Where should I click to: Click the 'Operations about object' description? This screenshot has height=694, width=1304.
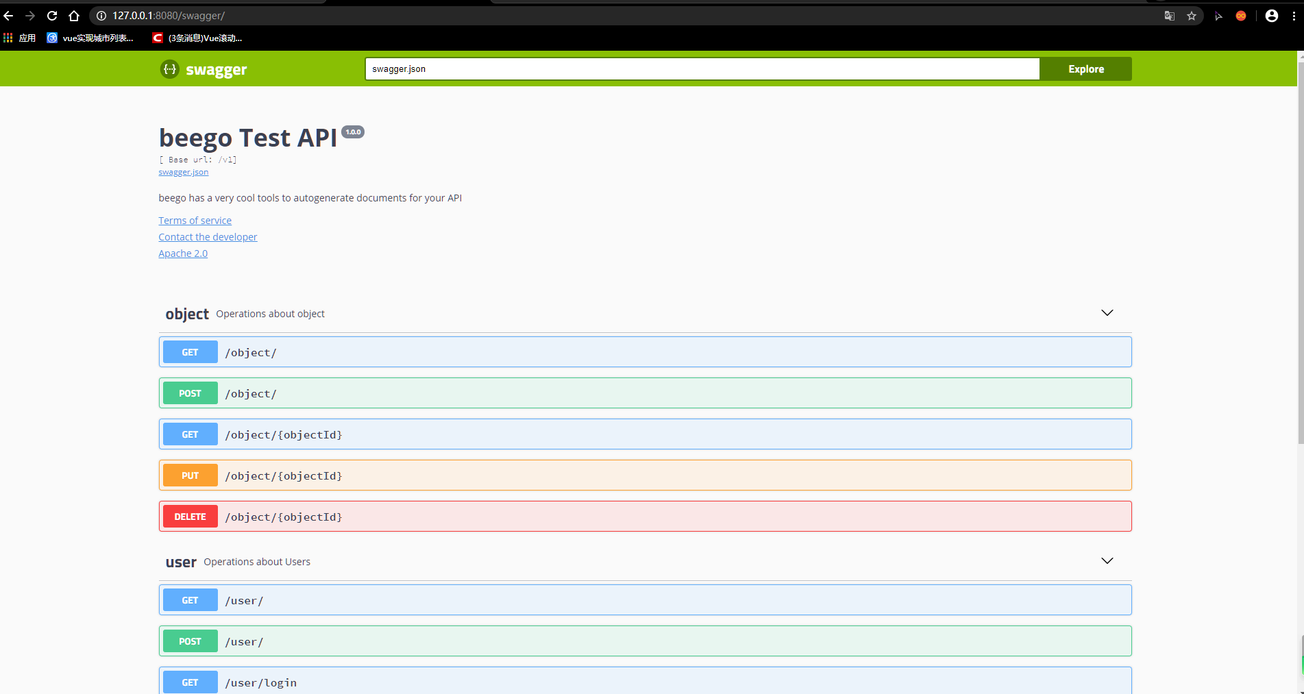tap(271, 314)
